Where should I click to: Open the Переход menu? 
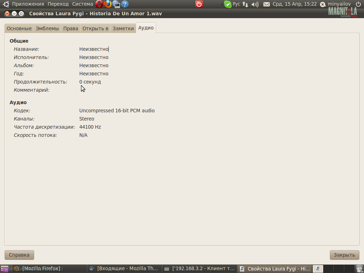(x=58, y=4)
